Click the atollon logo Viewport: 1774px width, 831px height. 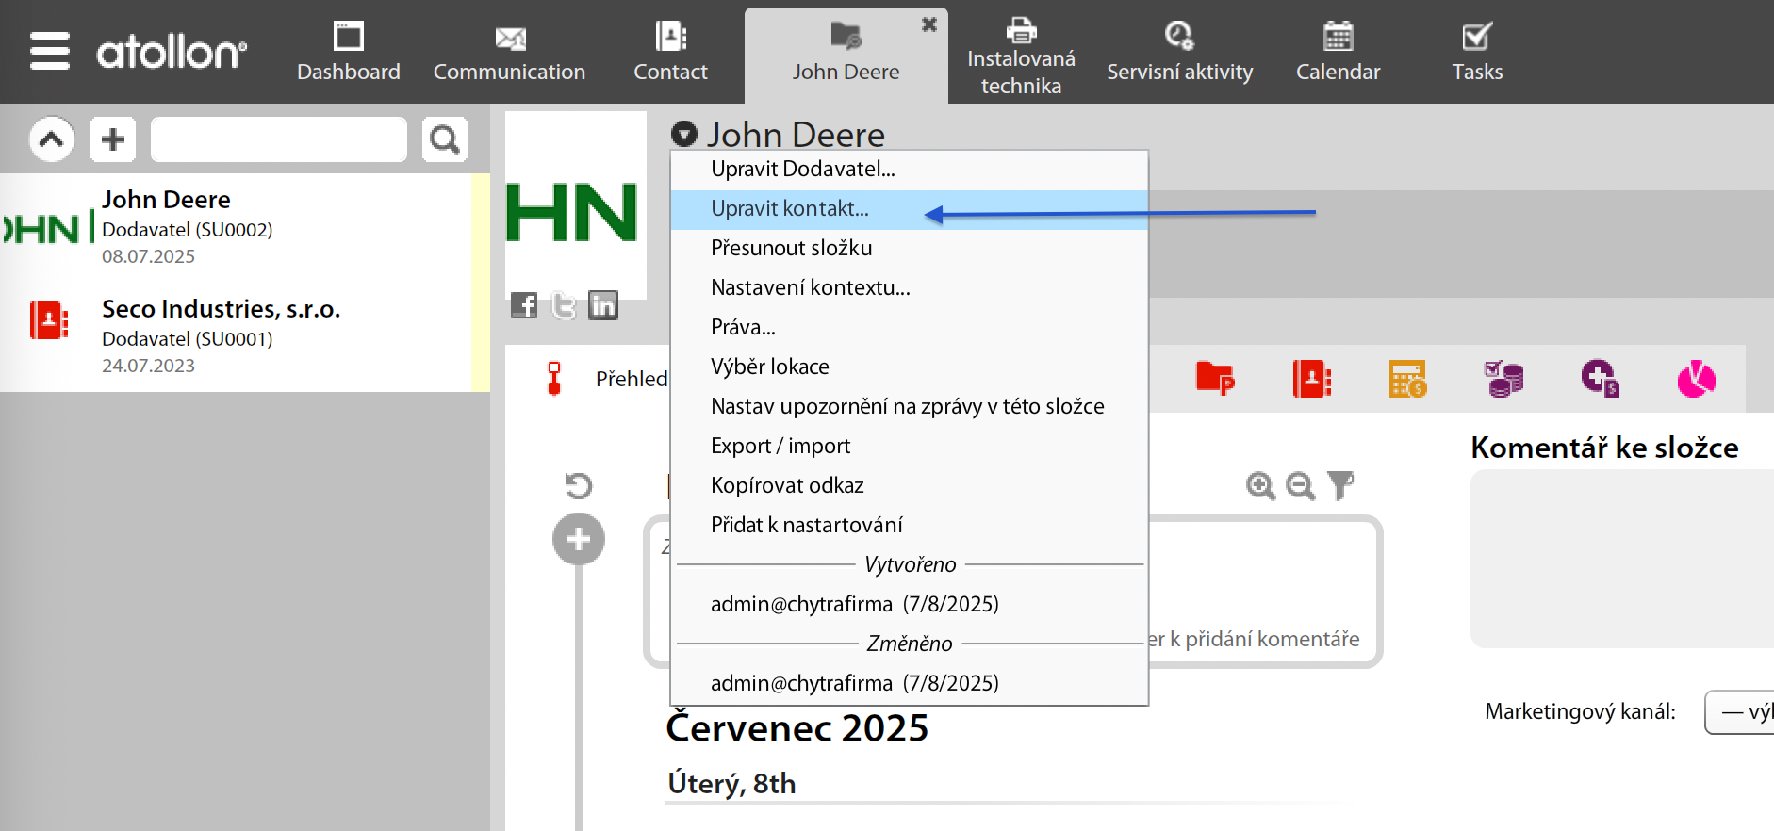point(172,52)
